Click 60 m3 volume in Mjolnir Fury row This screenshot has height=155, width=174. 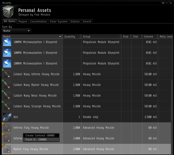click(152, 149)
